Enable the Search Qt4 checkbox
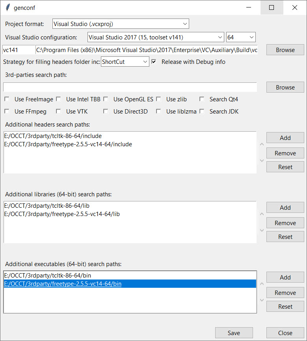 click(202, 99)
